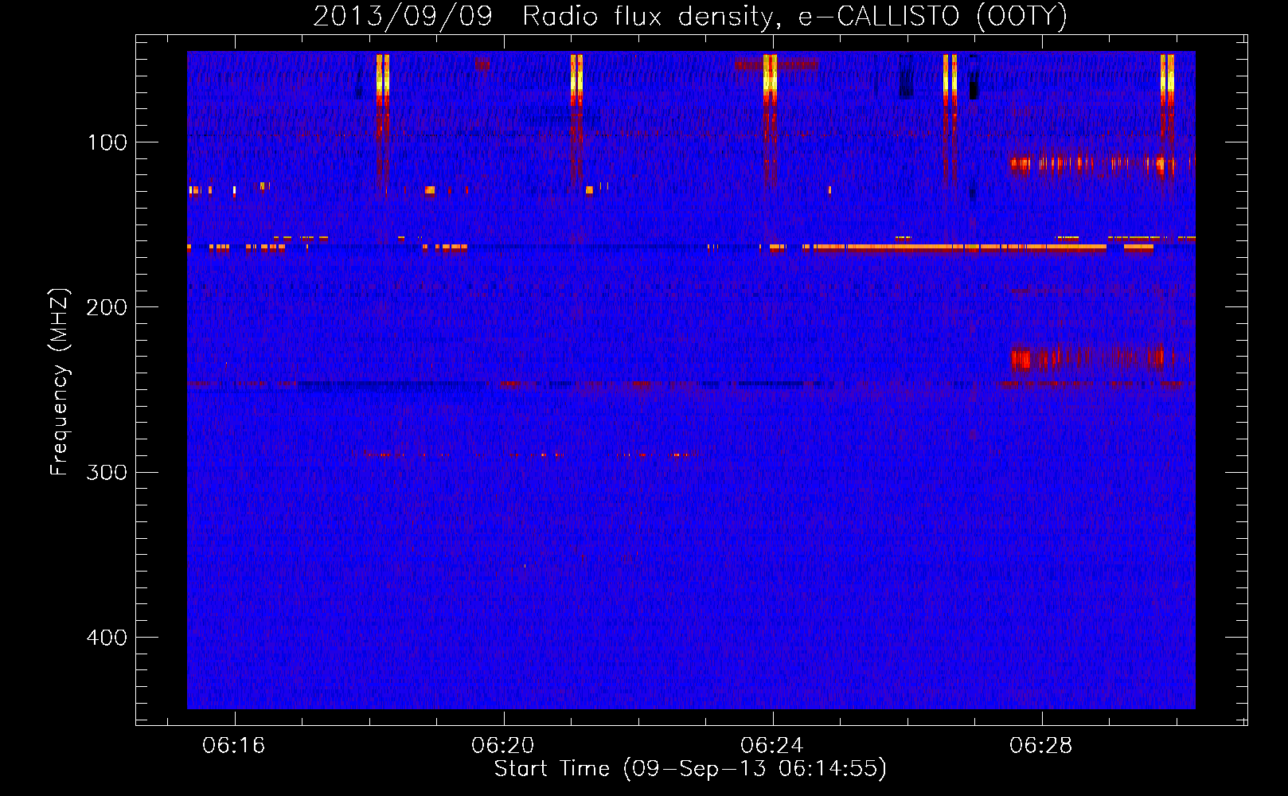Select the 300 MHz frequency axis label
1288x796 pixels.
(107, 472)
